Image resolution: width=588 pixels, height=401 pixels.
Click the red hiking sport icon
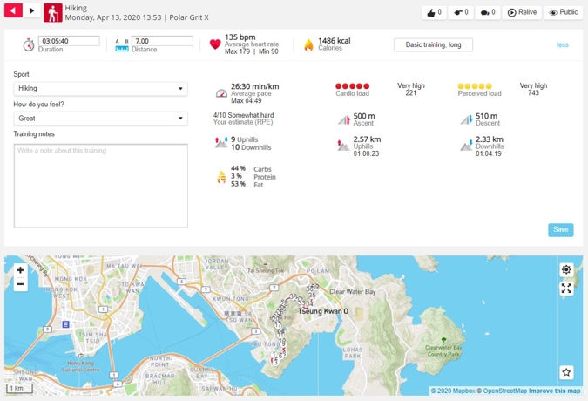pyautogui.click(x=53, y=13)
